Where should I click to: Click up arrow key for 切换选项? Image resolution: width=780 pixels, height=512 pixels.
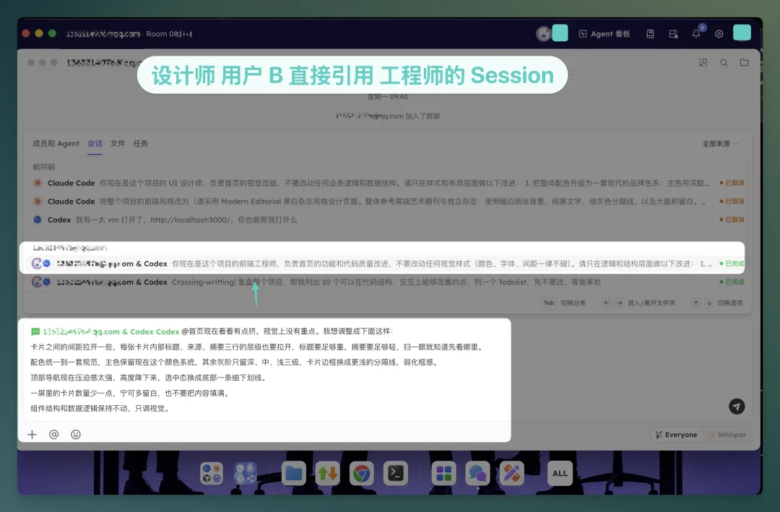696,303
